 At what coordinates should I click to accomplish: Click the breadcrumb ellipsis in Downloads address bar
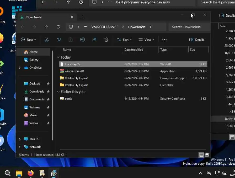(x=86, y=27)
